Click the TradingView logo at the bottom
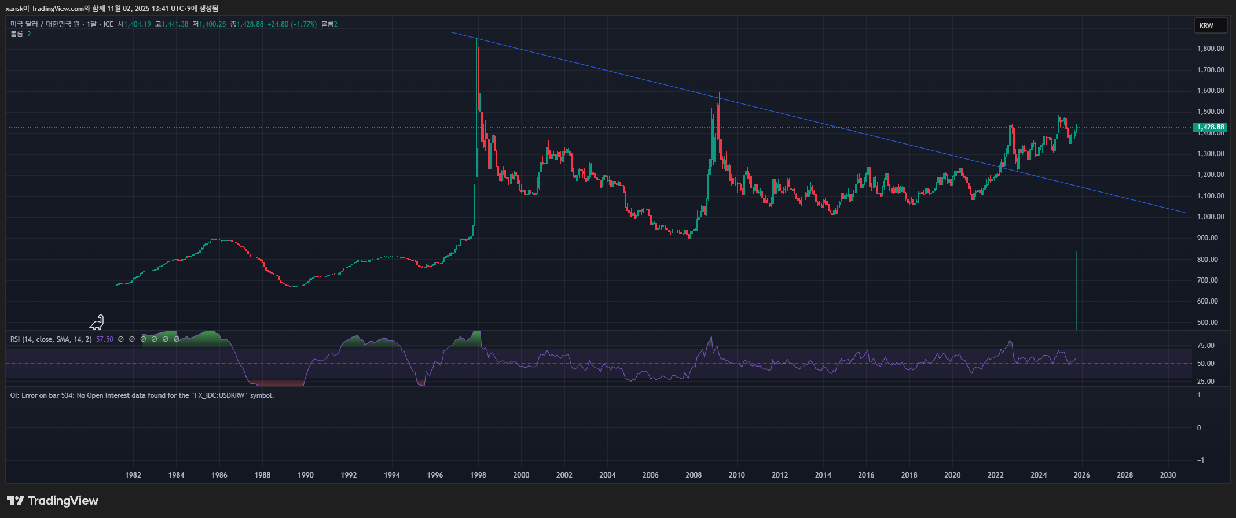 (x=53, y=501)
